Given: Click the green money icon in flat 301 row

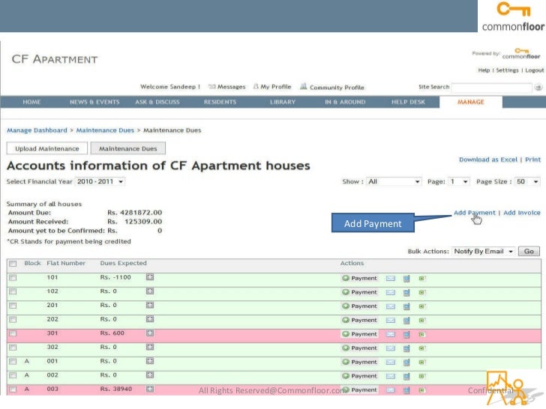Looking at the screenshot, I should click(421, 334).
